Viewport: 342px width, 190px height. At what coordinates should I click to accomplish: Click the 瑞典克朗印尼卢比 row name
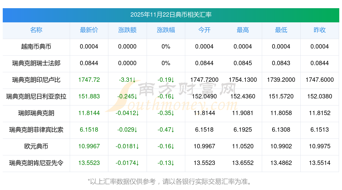[36, 80]
